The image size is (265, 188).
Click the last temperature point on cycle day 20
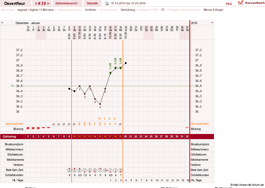coord(126,63)
